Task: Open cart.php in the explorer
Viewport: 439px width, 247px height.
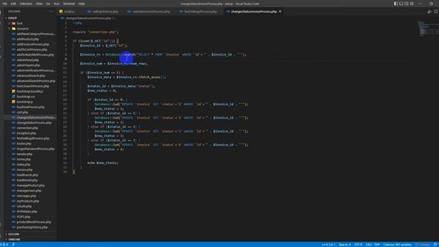Action: (22, 113)
